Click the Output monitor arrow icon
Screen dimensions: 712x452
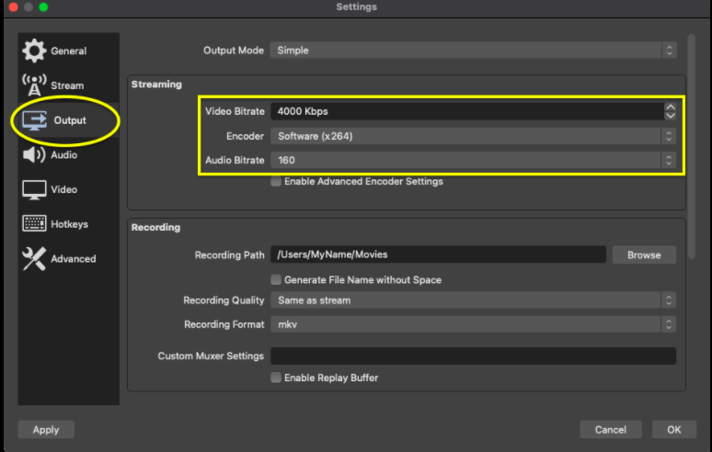[35, 120]
